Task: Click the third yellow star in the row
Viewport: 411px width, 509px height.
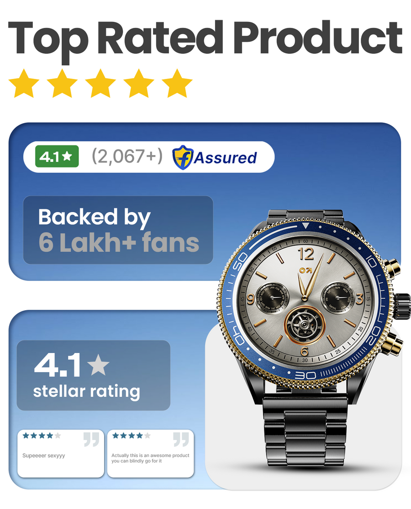Action: coord(100,83)
